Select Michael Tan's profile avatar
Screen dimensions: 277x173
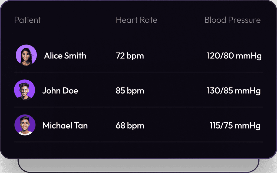click(25, 125)
